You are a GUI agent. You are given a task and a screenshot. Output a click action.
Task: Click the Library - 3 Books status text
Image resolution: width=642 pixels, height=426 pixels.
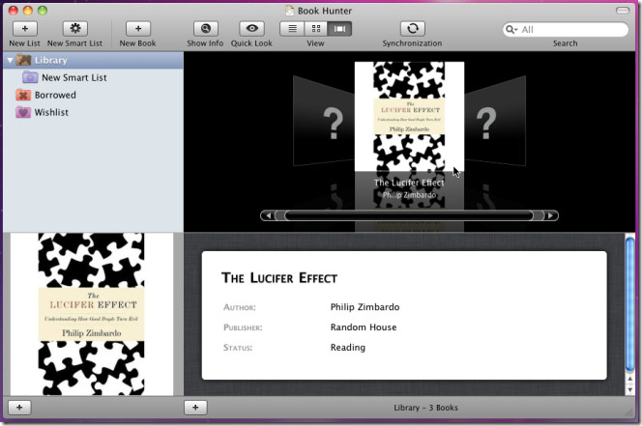point(425,408)
